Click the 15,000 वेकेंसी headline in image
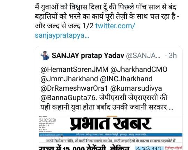Image resolution: width=188 pixels, height=150 pixels. click(84, 148)
